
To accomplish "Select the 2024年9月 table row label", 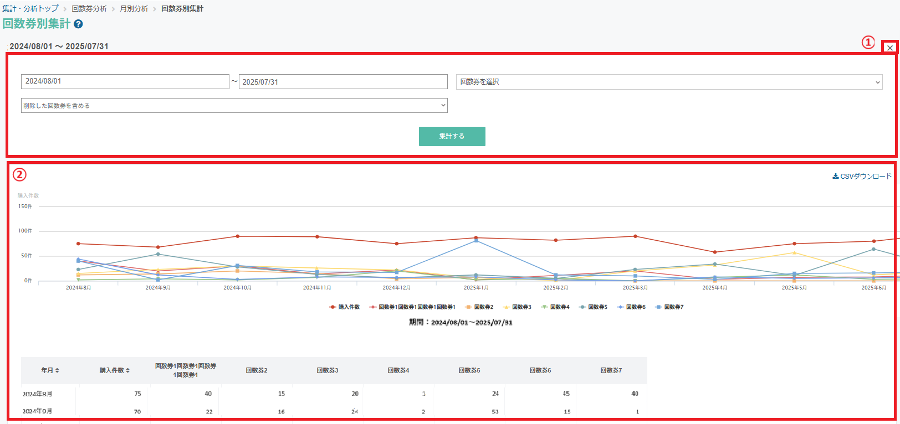I will click(x=38, y=411).
